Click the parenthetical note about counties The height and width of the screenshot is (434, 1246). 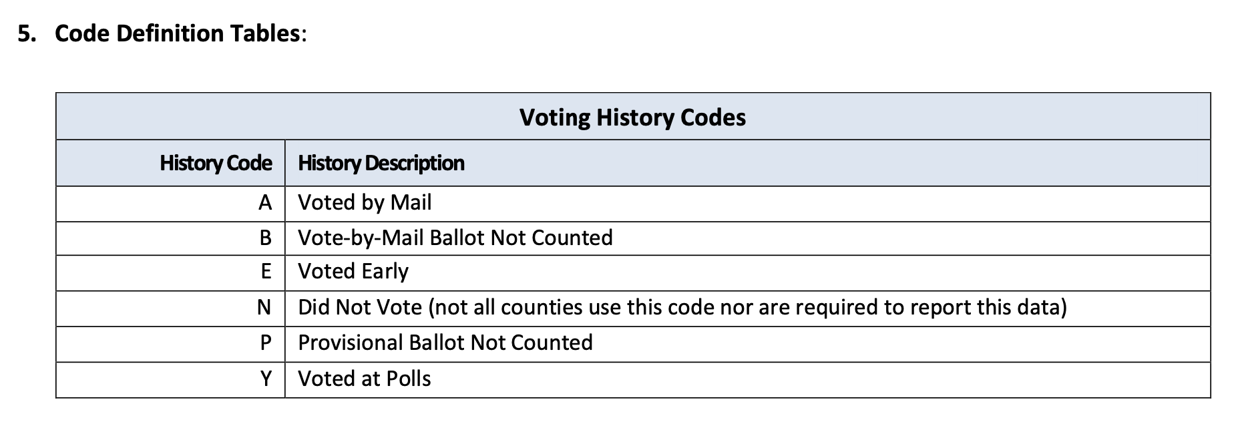click(x=748, y=307)
